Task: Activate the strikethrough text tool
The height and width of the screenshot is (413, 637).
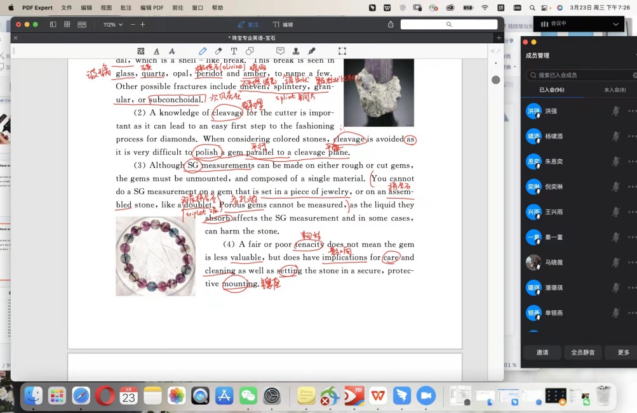Action: (172, 51)
